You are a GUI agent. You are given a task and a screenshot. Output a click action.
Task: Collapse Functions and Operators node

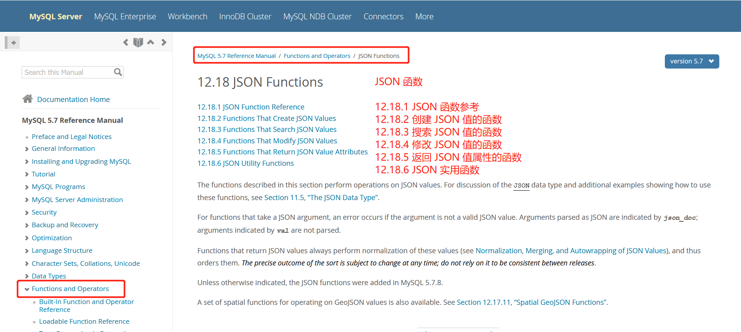[27, 289]
